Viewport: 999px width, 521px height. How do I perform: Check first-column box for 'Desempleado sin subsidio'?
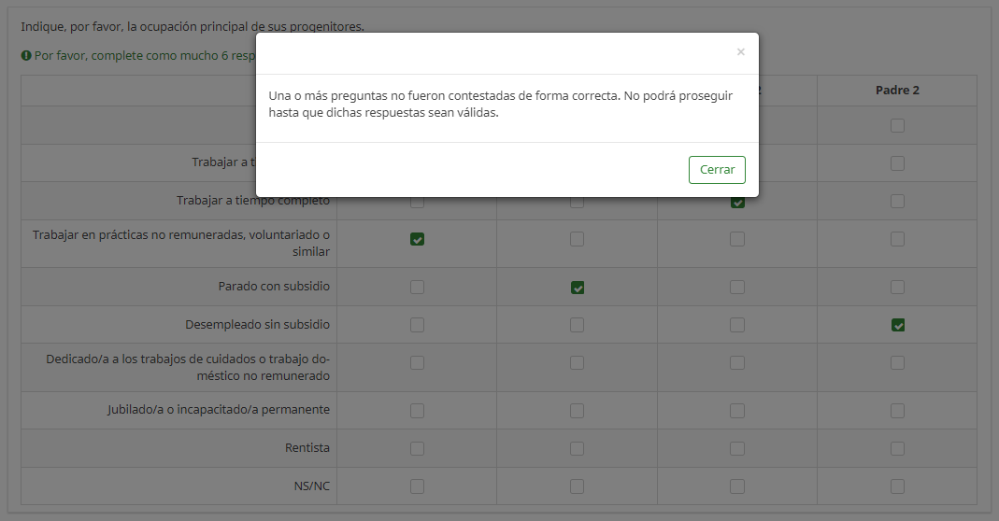(x=417, y=325)
